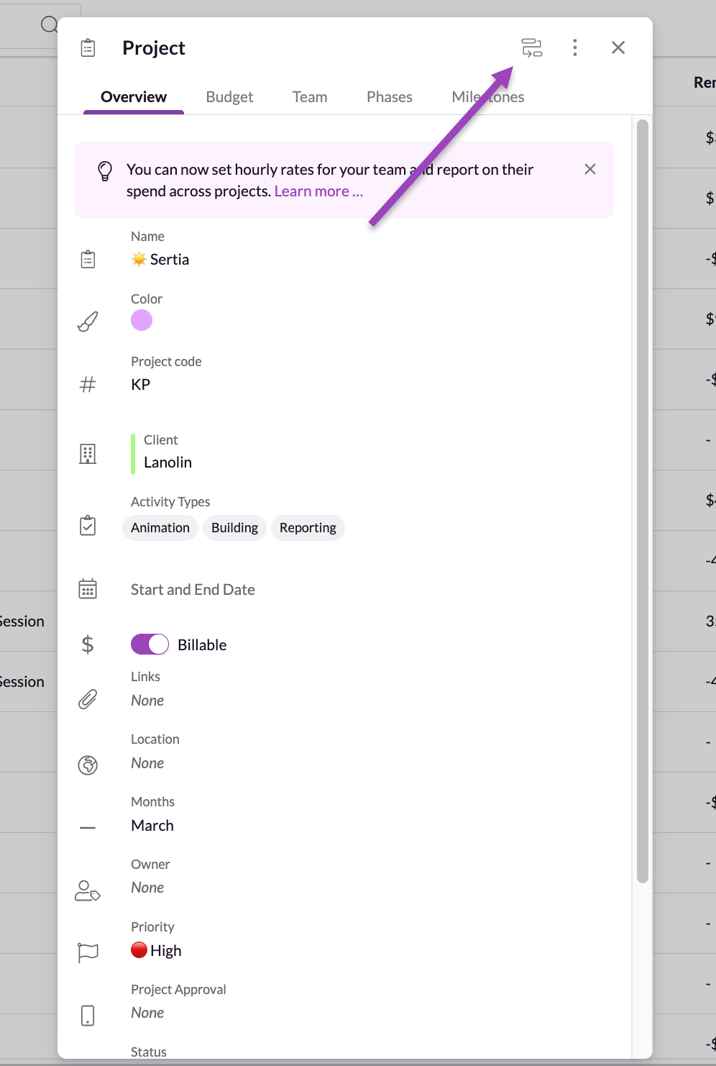Open the Client field showing Lanolin

tap(167, 463)
